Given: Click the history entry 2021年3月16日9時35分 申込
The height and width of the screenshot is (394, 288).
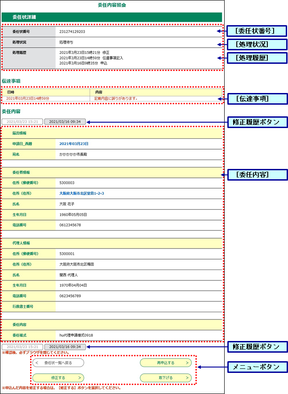Looking at the screenshot, I should click(x=83, y=63).
